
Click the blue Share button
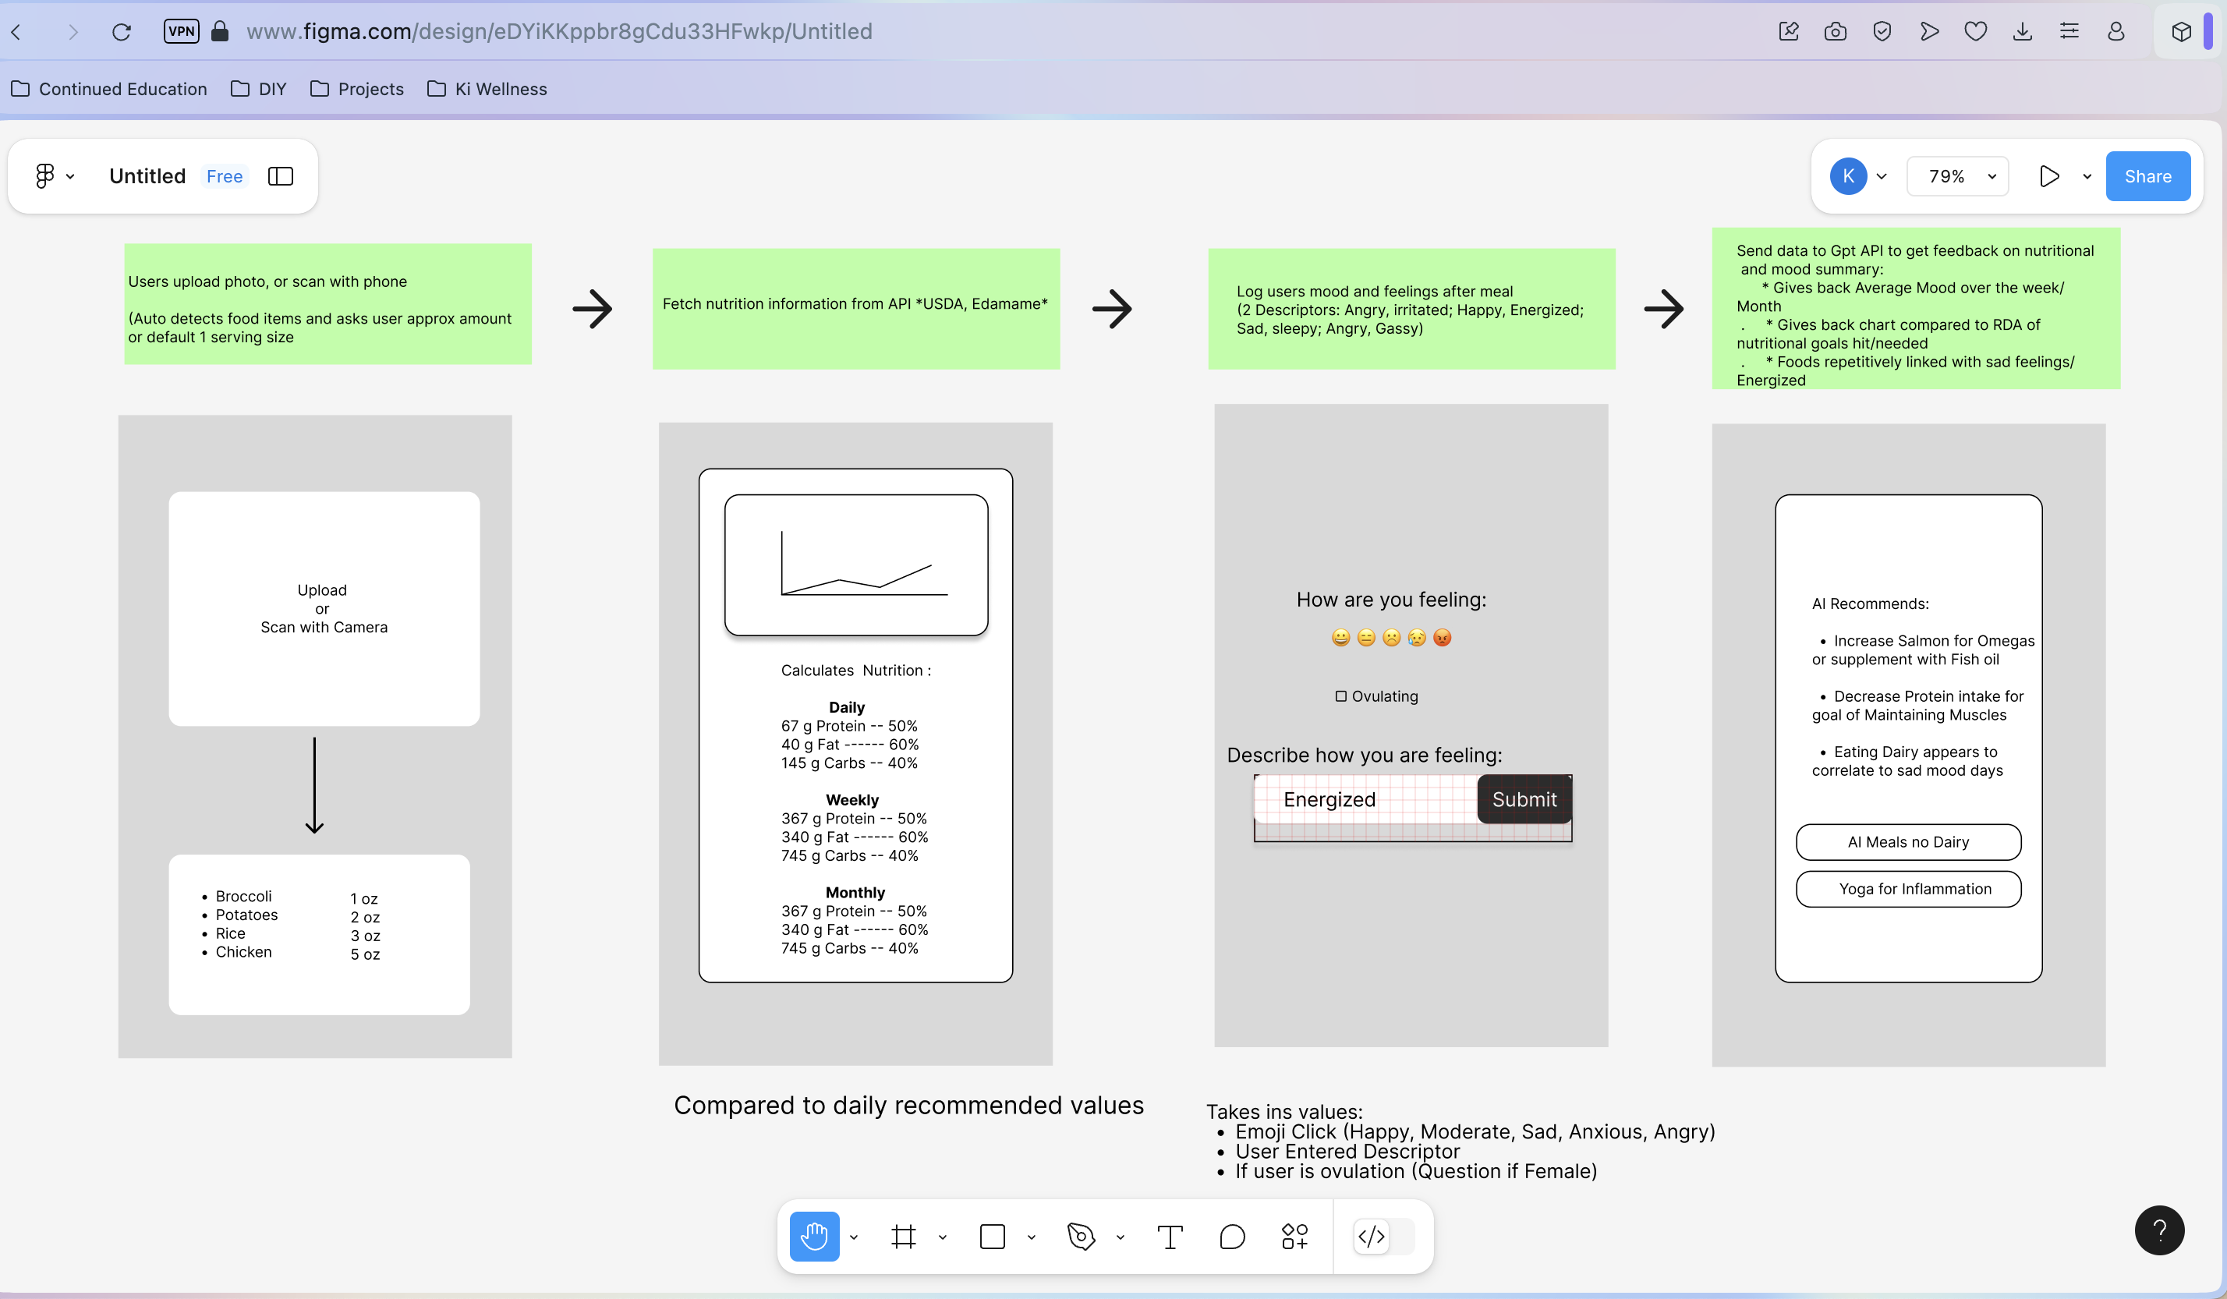coord(2147,176)
